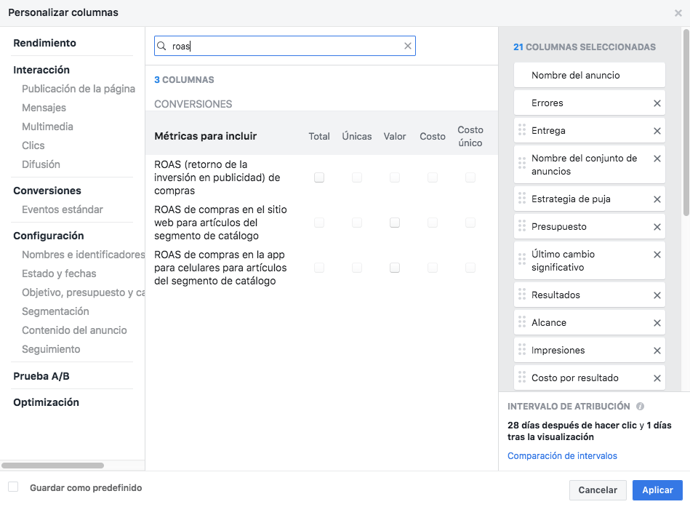Click the horizontal scrollbar in left panel
690x507 pixels.
pyautogui.click(x=53, y=466)
